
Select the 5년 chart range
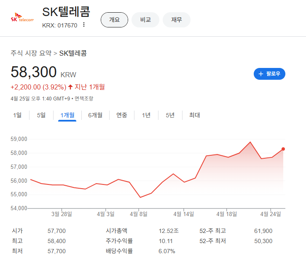pos(170,115)
